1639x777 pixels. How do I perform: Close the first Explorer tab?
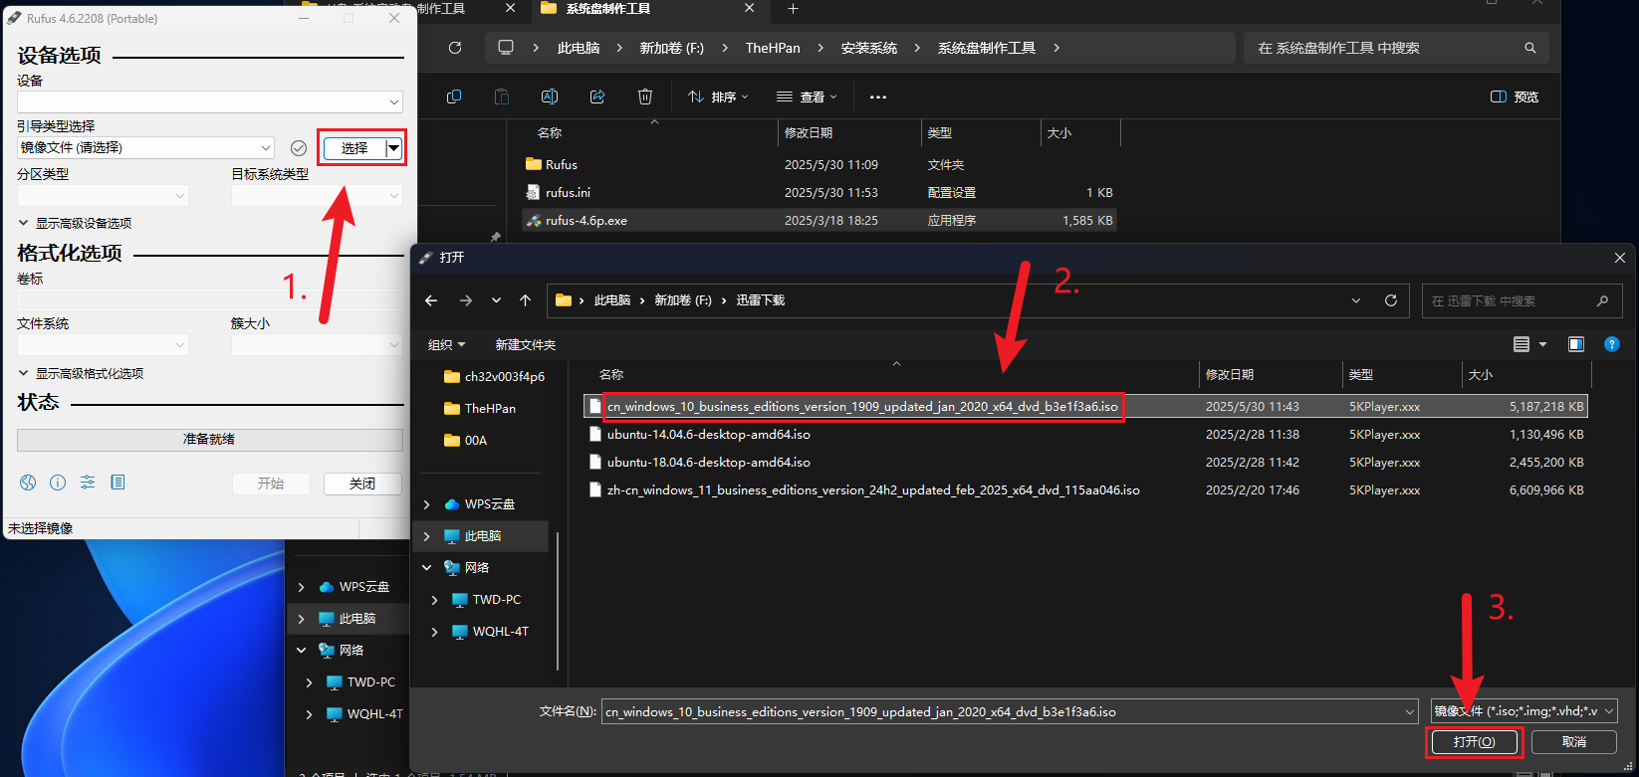click(511, 8)
